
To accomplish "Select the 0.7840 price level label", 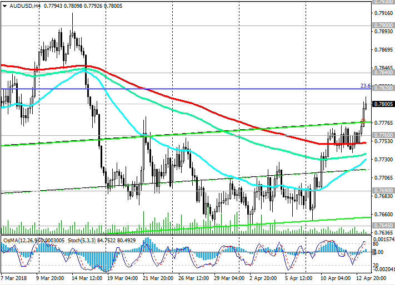I will tap(384, 73).
